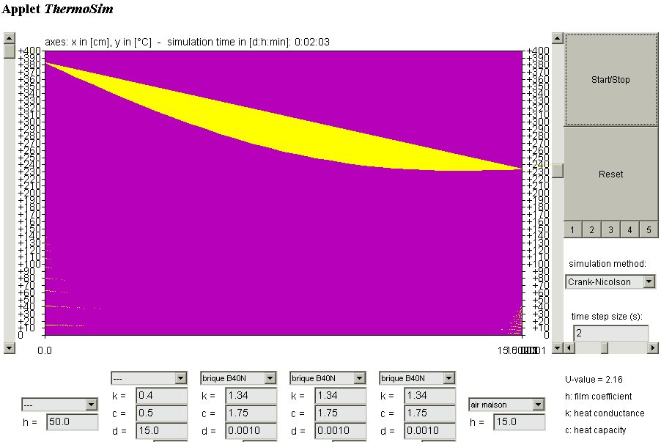Open the air maison dropdown
661x442 pixels.
pyautogui.click(x=506, y=405)
